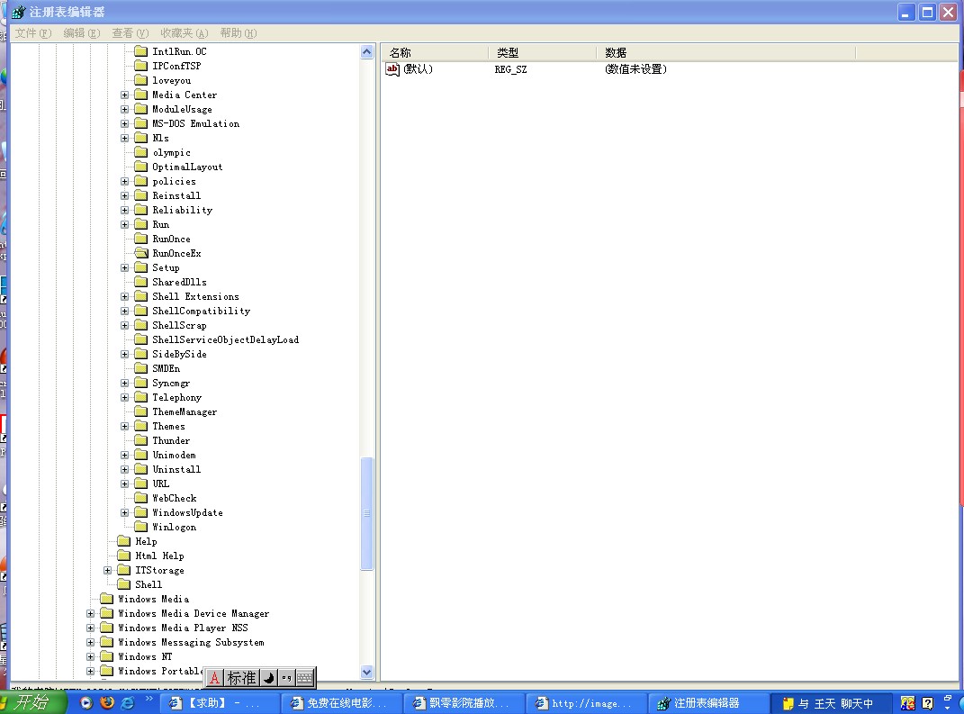Select the olympic folder icon
The width and height of the screenshot is (964, 714).
click(x=141, y=152)
